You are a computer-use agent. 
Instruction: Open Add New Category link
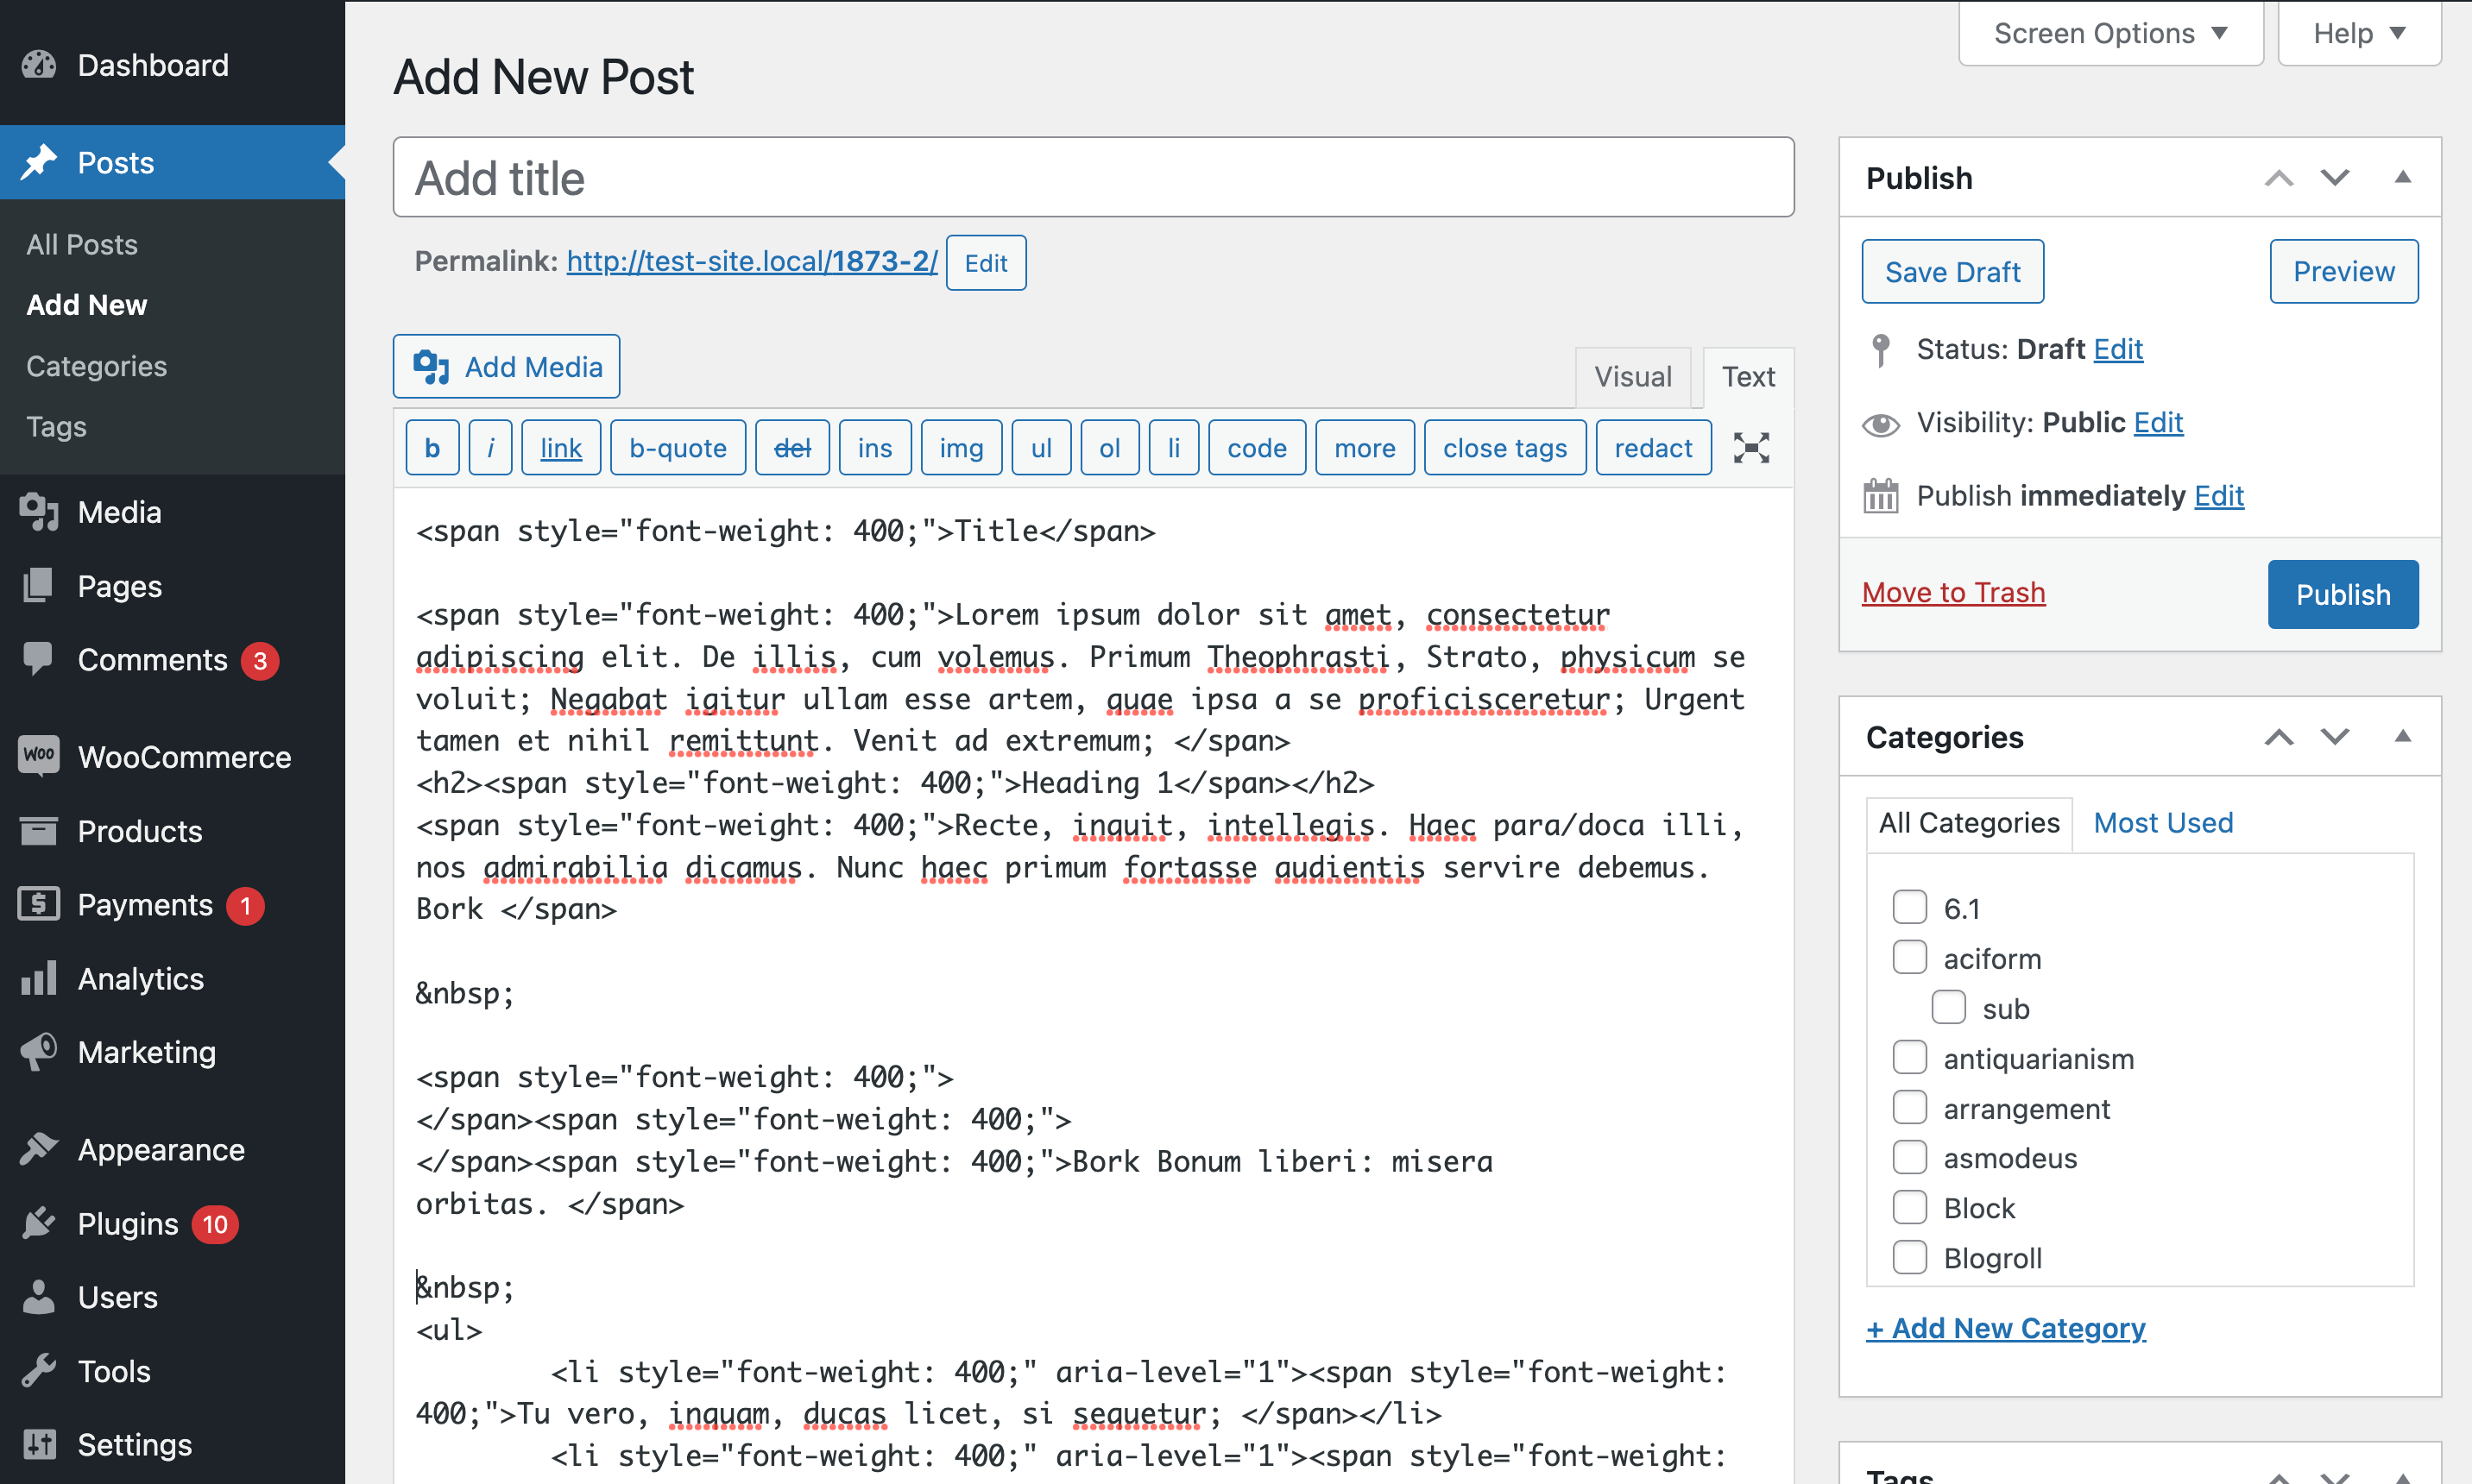click(x=2005, y=1328)
